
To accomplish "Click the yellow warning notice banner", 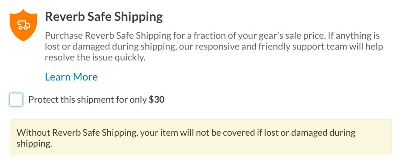I will pyautogui.click(x=200, y=137).
